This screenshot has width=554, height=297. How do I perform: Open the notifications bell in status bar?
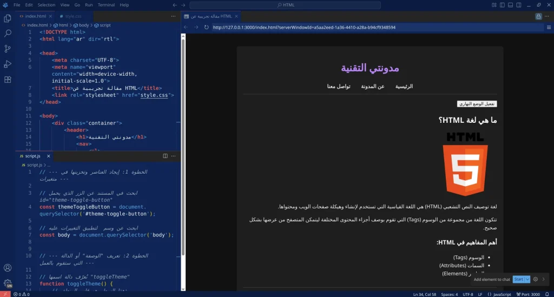click(x=547, y=294)
